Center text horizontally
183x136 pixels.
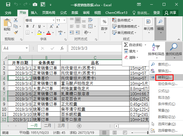click(78, 26)
